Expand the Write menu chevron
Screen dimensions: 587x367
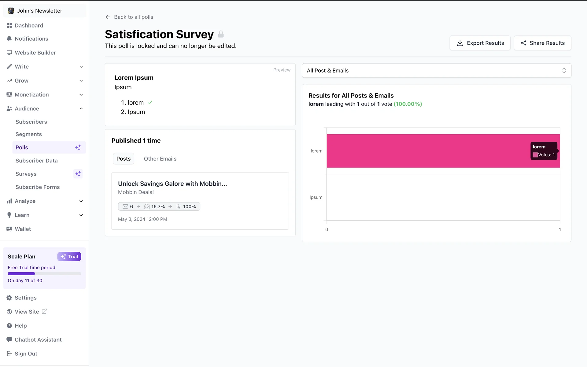(x=81, y=67)
